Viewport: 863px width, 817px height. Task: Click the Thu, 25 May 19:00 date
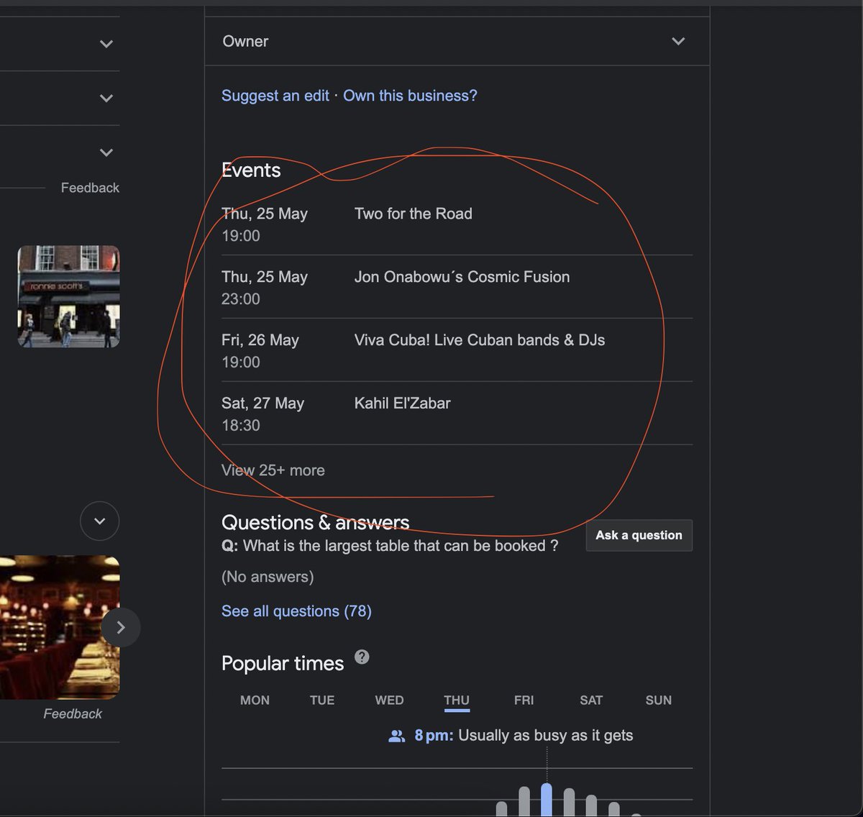[265, 224]
